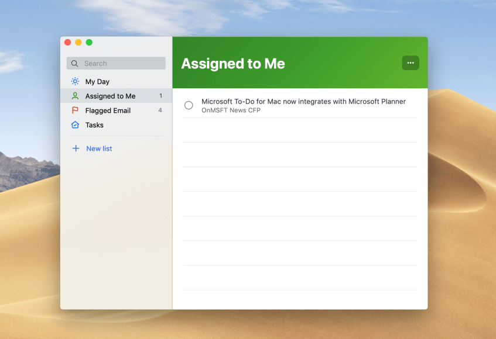Click the Flagged Email count badge 4
496x339 pixels.
(x=160, y=110)
